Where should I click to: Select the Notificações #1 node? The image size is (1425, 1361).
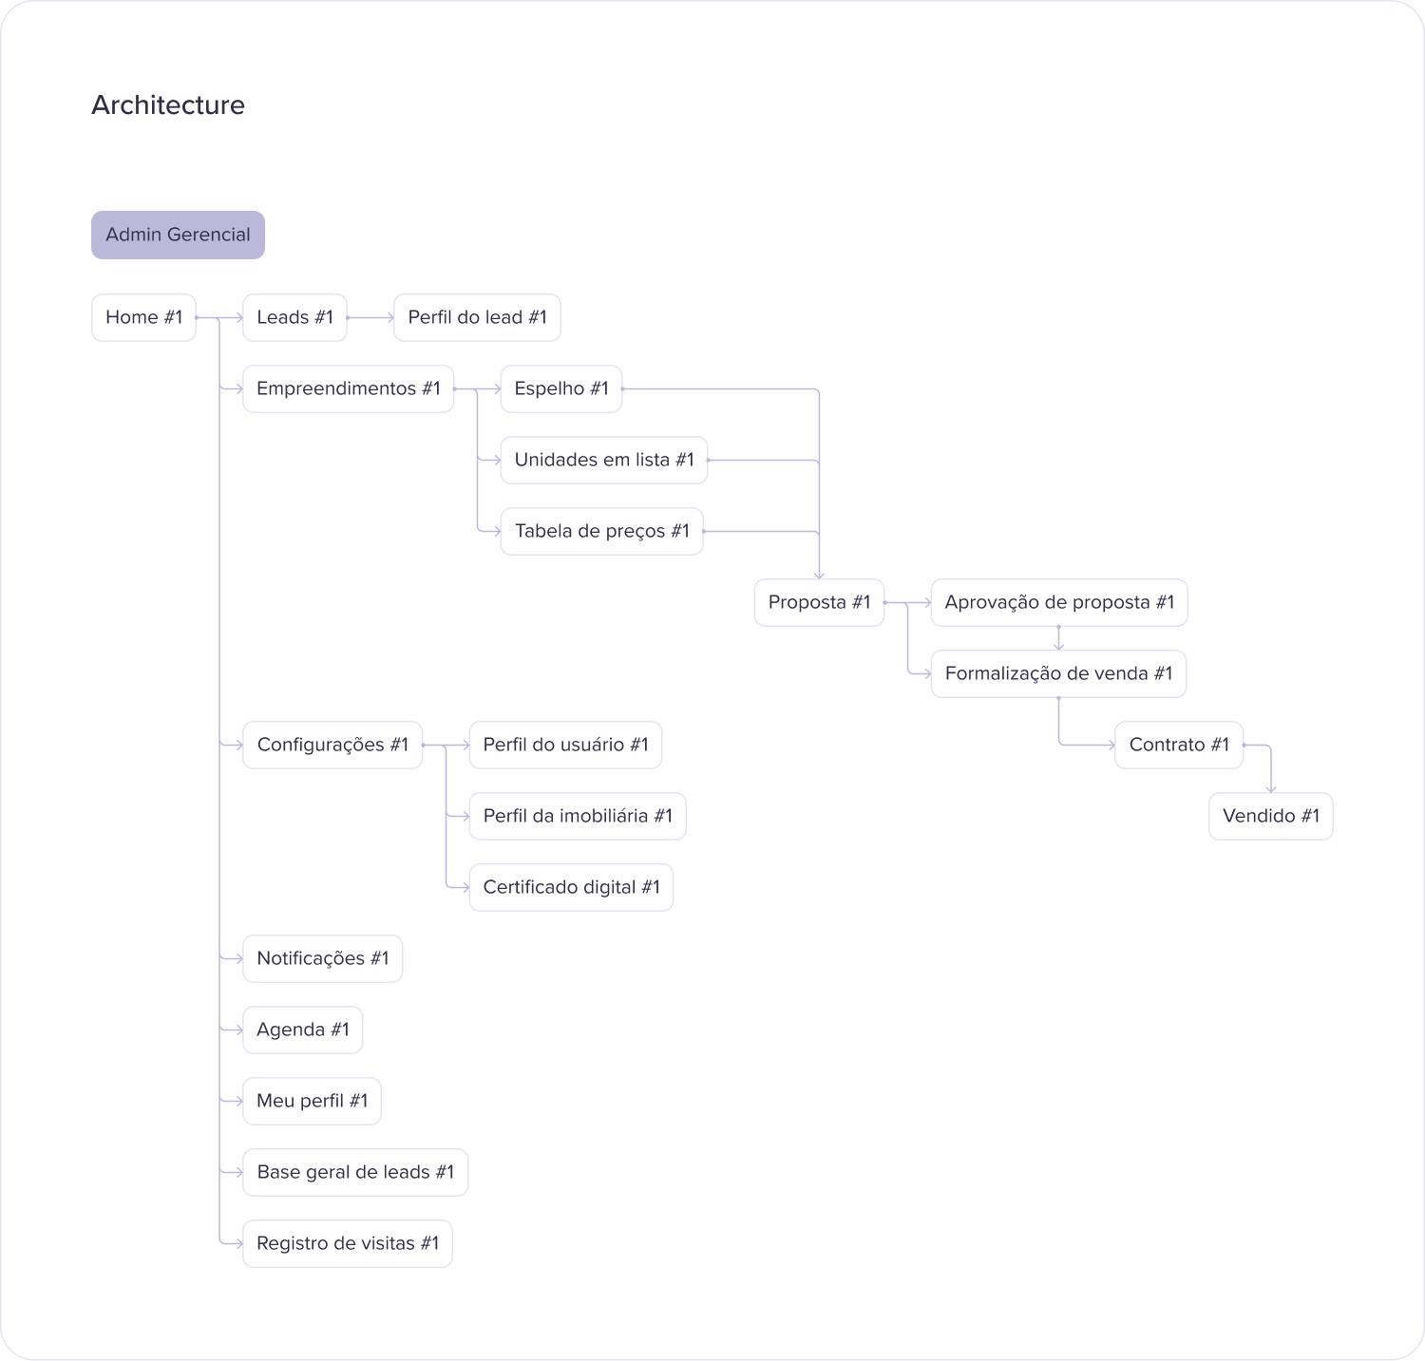click(322, 958)
